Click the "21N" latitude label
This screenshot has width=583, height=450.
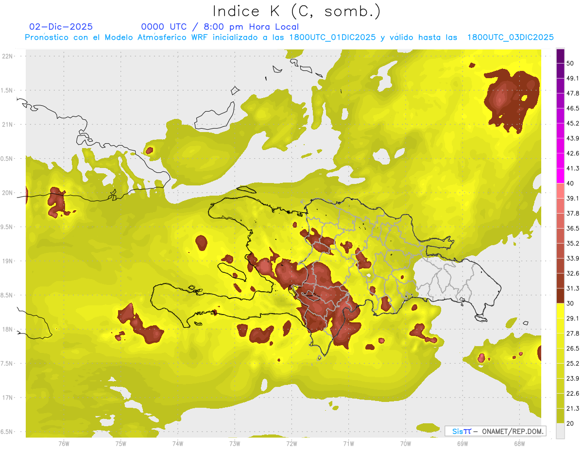click(x=8, y=124)
